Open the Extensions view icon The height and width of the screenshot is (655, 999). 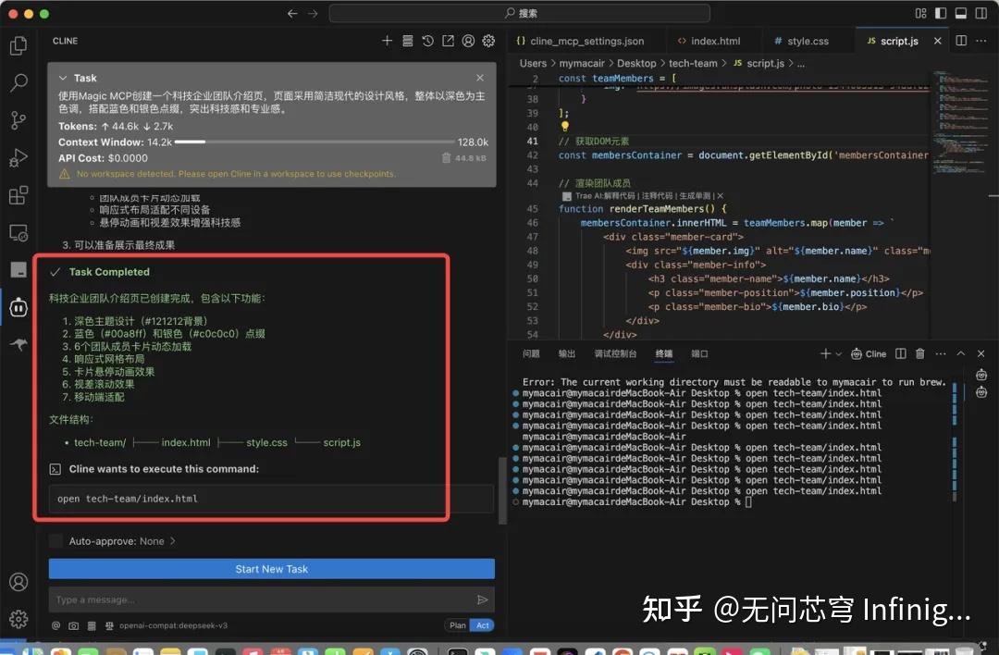click(18, 195)
